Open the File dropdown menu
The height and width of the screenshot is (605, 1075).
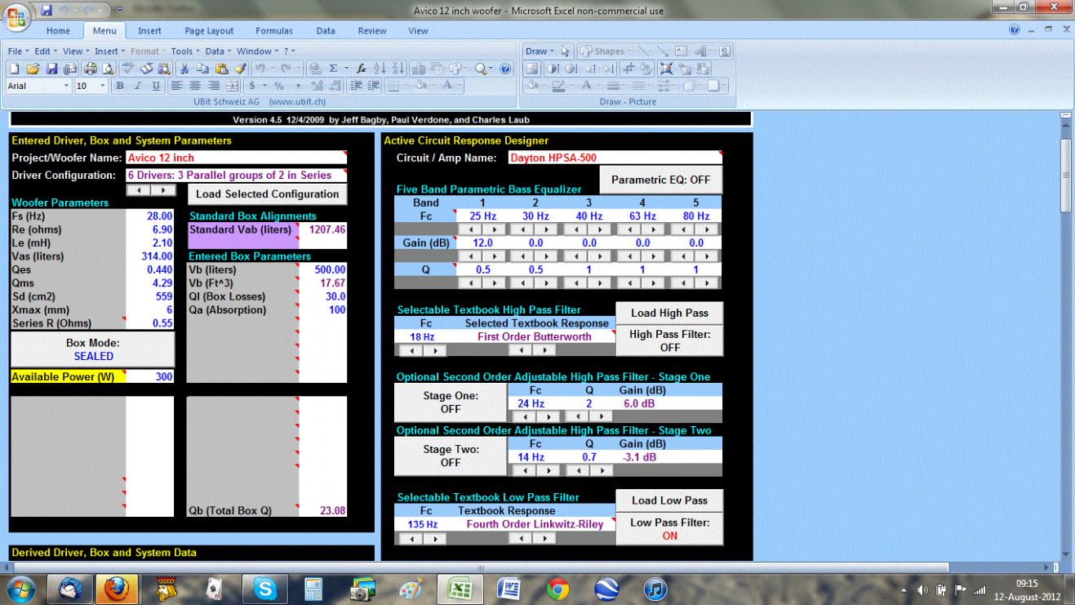point(18,51)
